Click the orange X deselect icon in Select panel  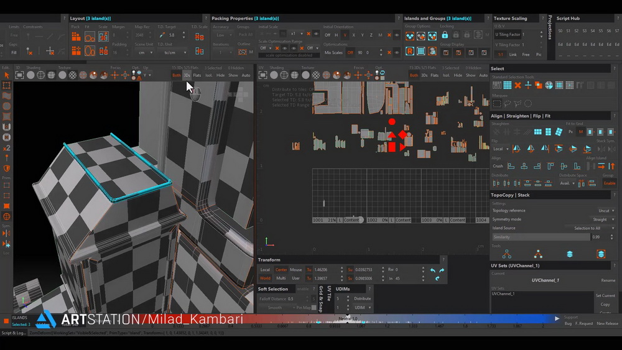pyautogui.click(x=518, y=85)
